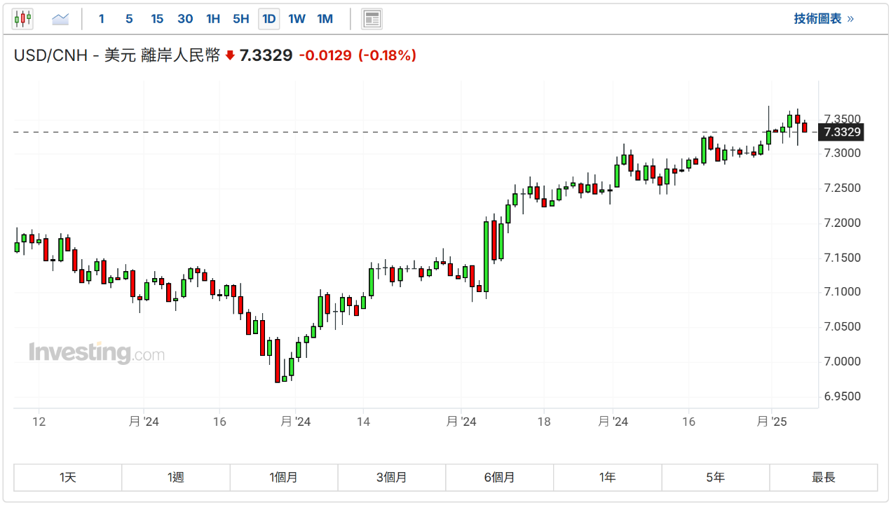Viewport: 891px width, 505px height.
Task: Show the 3個月 range
Action: [x=392, y=478]
